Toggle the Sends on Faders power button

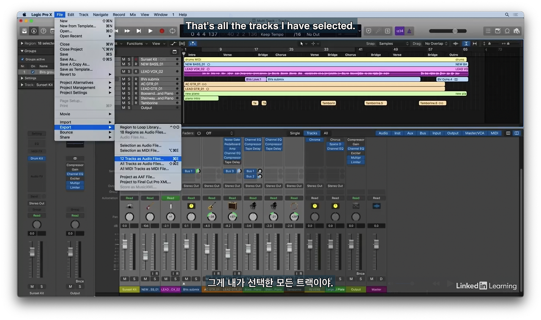[x=199, y=133]
